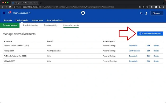Switch to the Schedule transfer tab

point(30,25)
